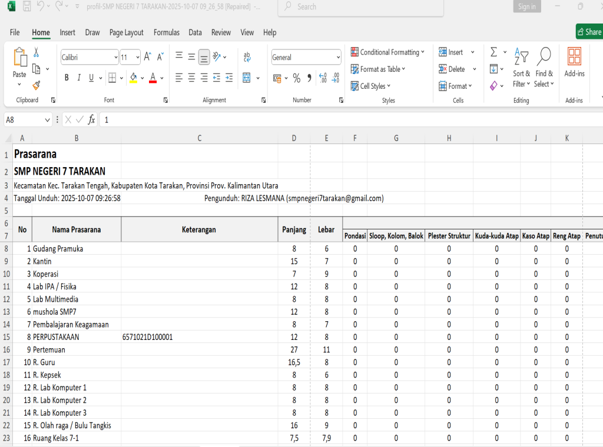
Task: Toggle Bold formatting
Action: (x=67, y=78)
